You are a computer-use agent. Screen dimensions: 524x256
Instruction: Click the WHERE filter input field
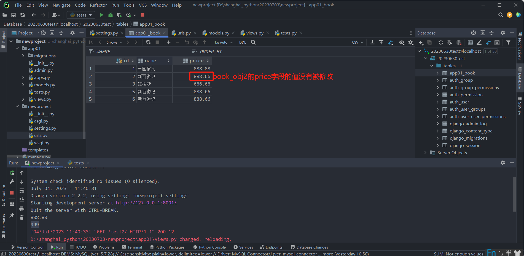139,52
